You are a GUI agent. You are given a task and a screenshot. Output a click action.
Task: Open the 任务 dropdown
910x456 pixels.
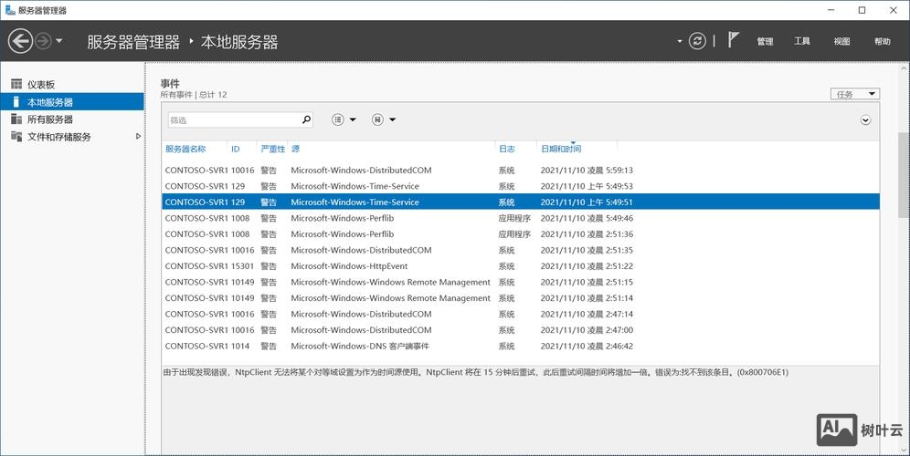pyautogui.click(x=854, y=94)
